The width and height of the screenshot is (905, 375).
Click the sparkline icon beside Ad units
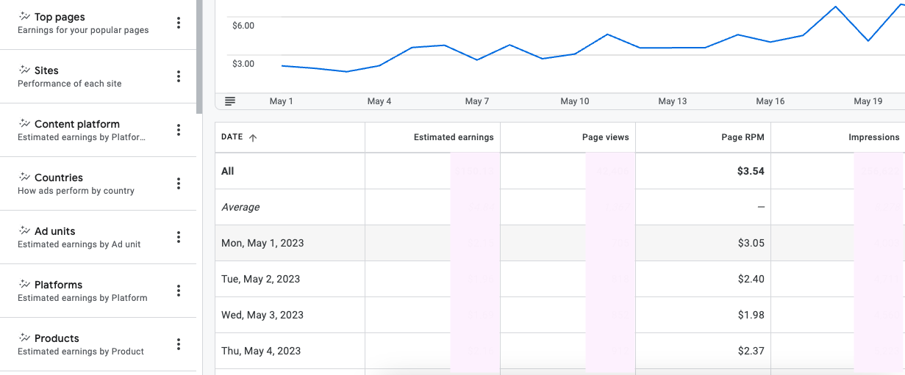[24, 230]
